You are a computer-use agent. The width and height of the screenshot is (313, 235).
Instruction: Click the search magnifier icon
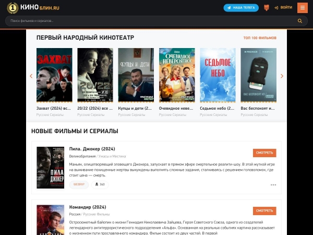299,21
